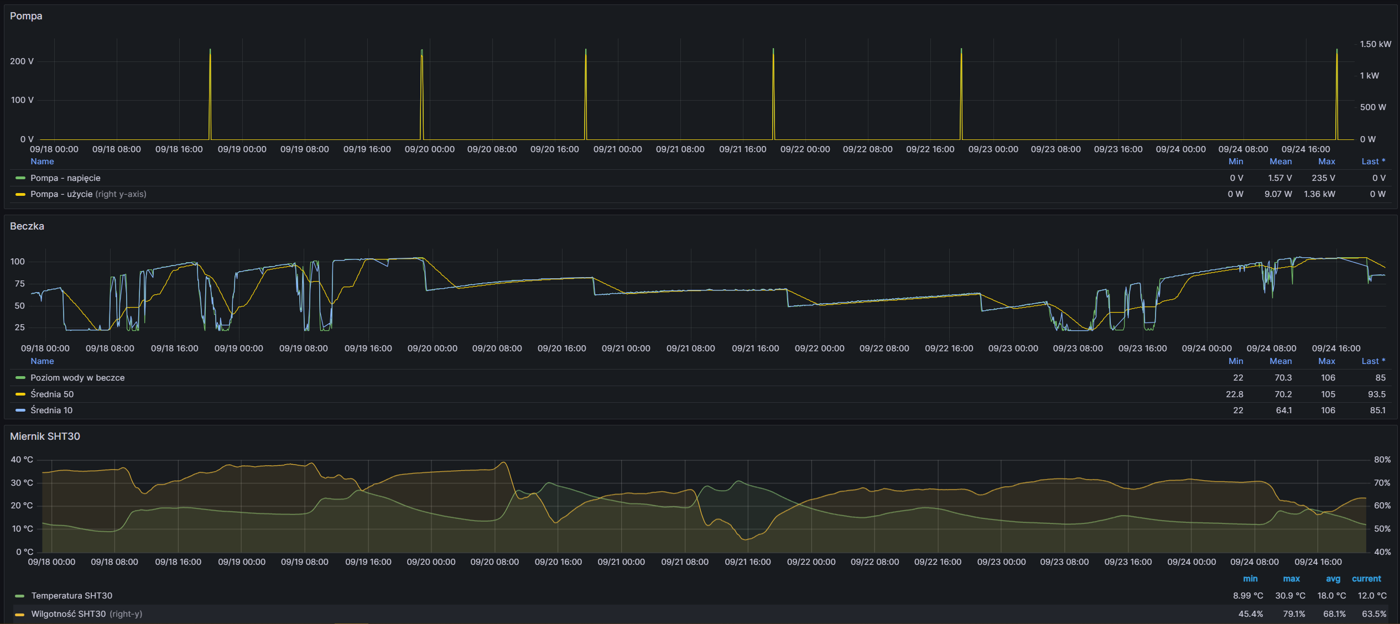Open the Miernik SHT30 panel title menu

pos(45,436)
